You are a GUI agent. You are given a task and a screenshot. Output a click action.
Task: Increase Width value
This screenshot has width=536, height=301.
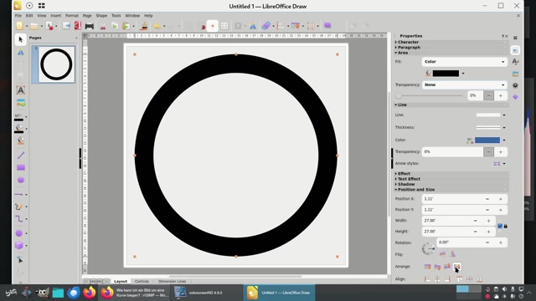coord(488,221)
